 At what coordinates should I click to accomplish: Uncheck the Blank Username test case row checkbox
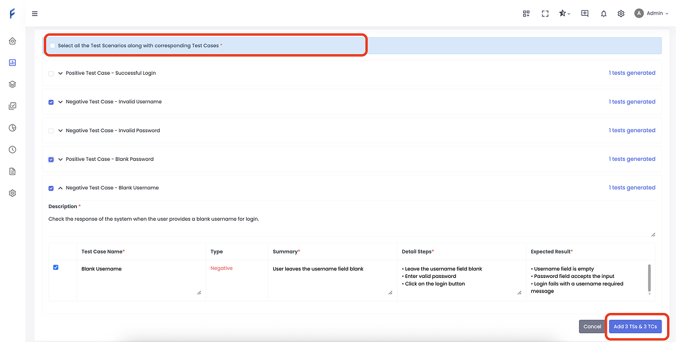coord(56,268)
